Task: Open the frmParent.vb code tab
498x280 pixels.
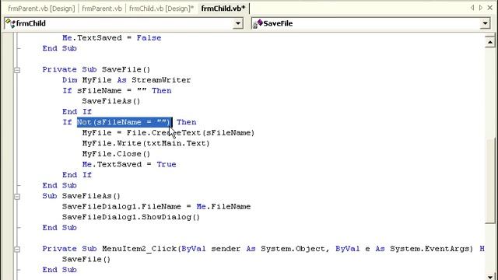Action: pyautogui.click(x=102, y=9)
